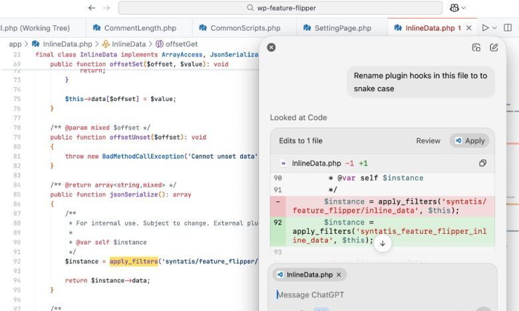Apply the edits to 1 file
The image size is (519, 311).
click(x=469, y=141)
